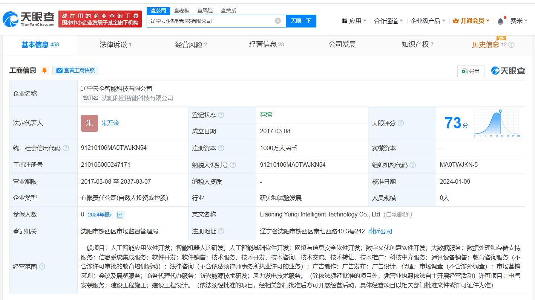535x300 pixels.
Task: Select the 查老板 search tab
Action: click(181, 11)
